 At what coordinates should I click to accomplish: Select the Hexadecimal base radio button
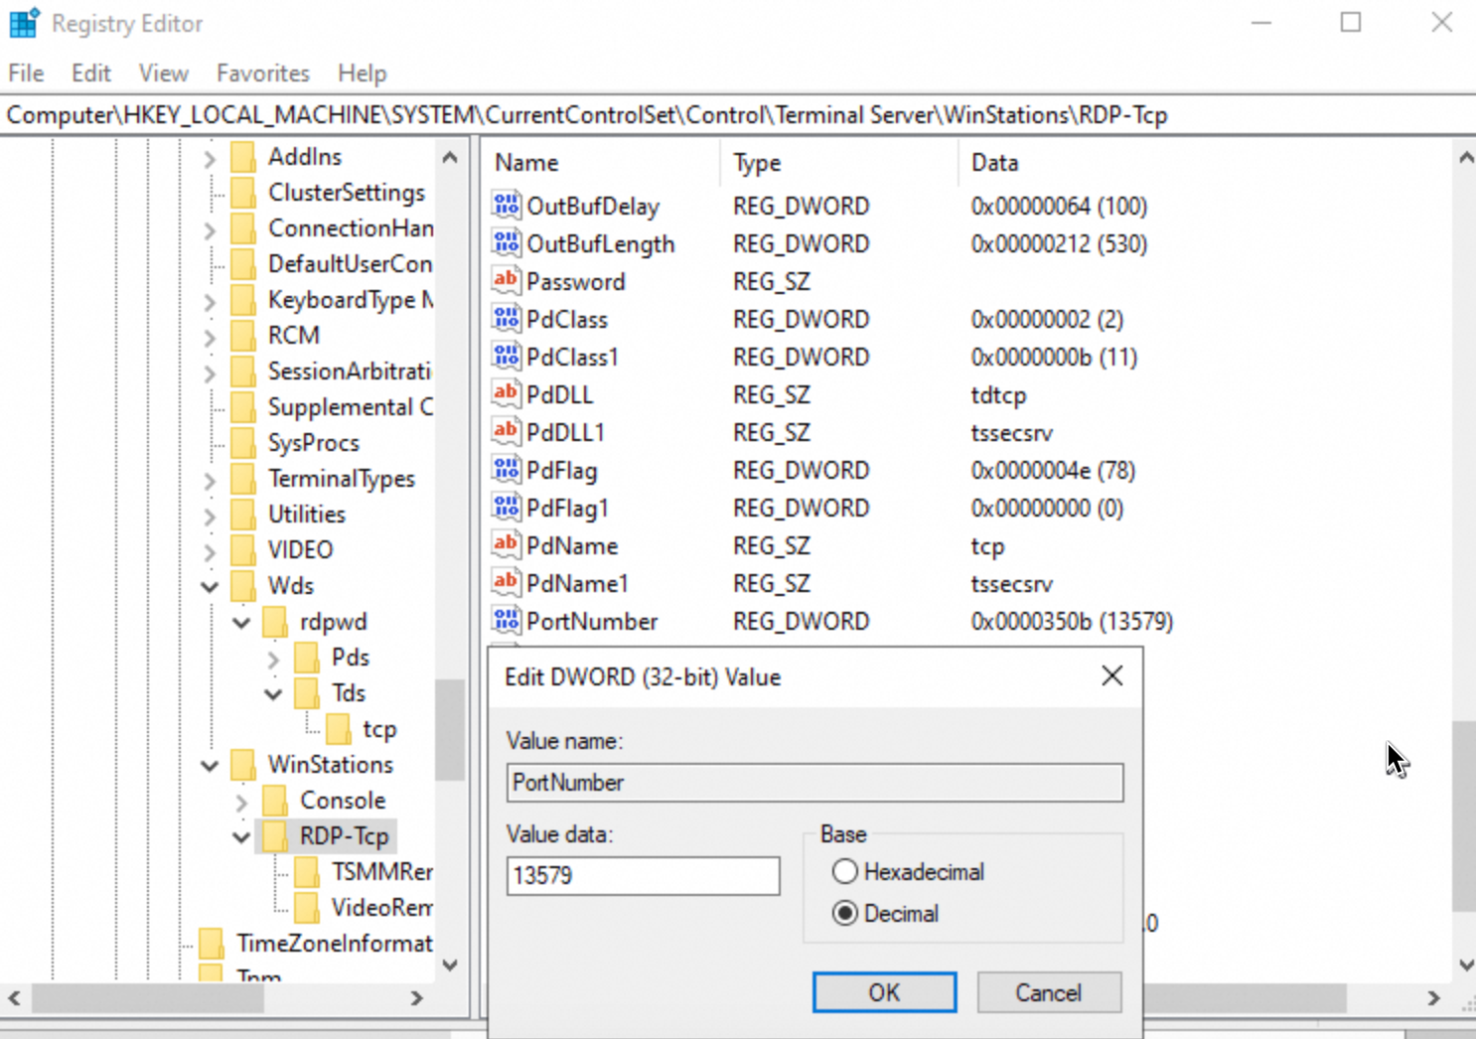844,871
